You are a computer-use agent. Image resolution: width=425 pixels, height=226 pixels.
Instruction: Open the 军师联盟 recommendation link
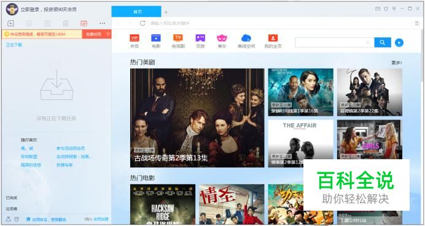(x=29, y=157)
